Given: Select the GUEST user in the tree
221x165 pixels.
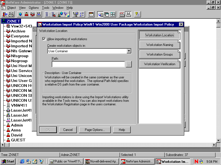Looking at the screenshot, I should pos(16,140).
